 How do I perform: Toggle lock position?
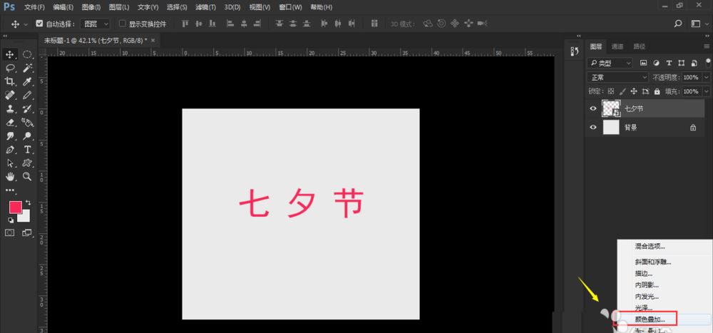point(634,91)
